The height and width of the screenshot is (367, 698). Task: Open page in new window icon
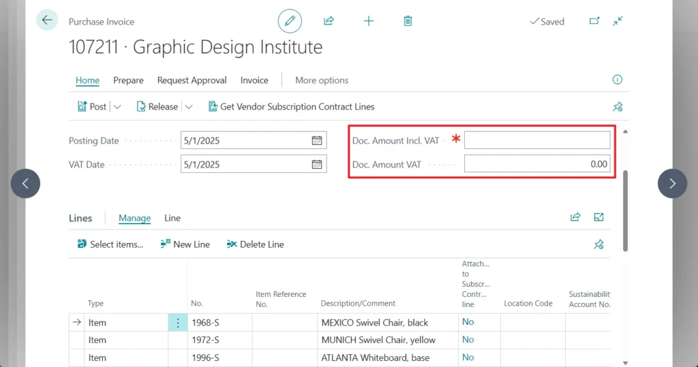coord(594,21)
